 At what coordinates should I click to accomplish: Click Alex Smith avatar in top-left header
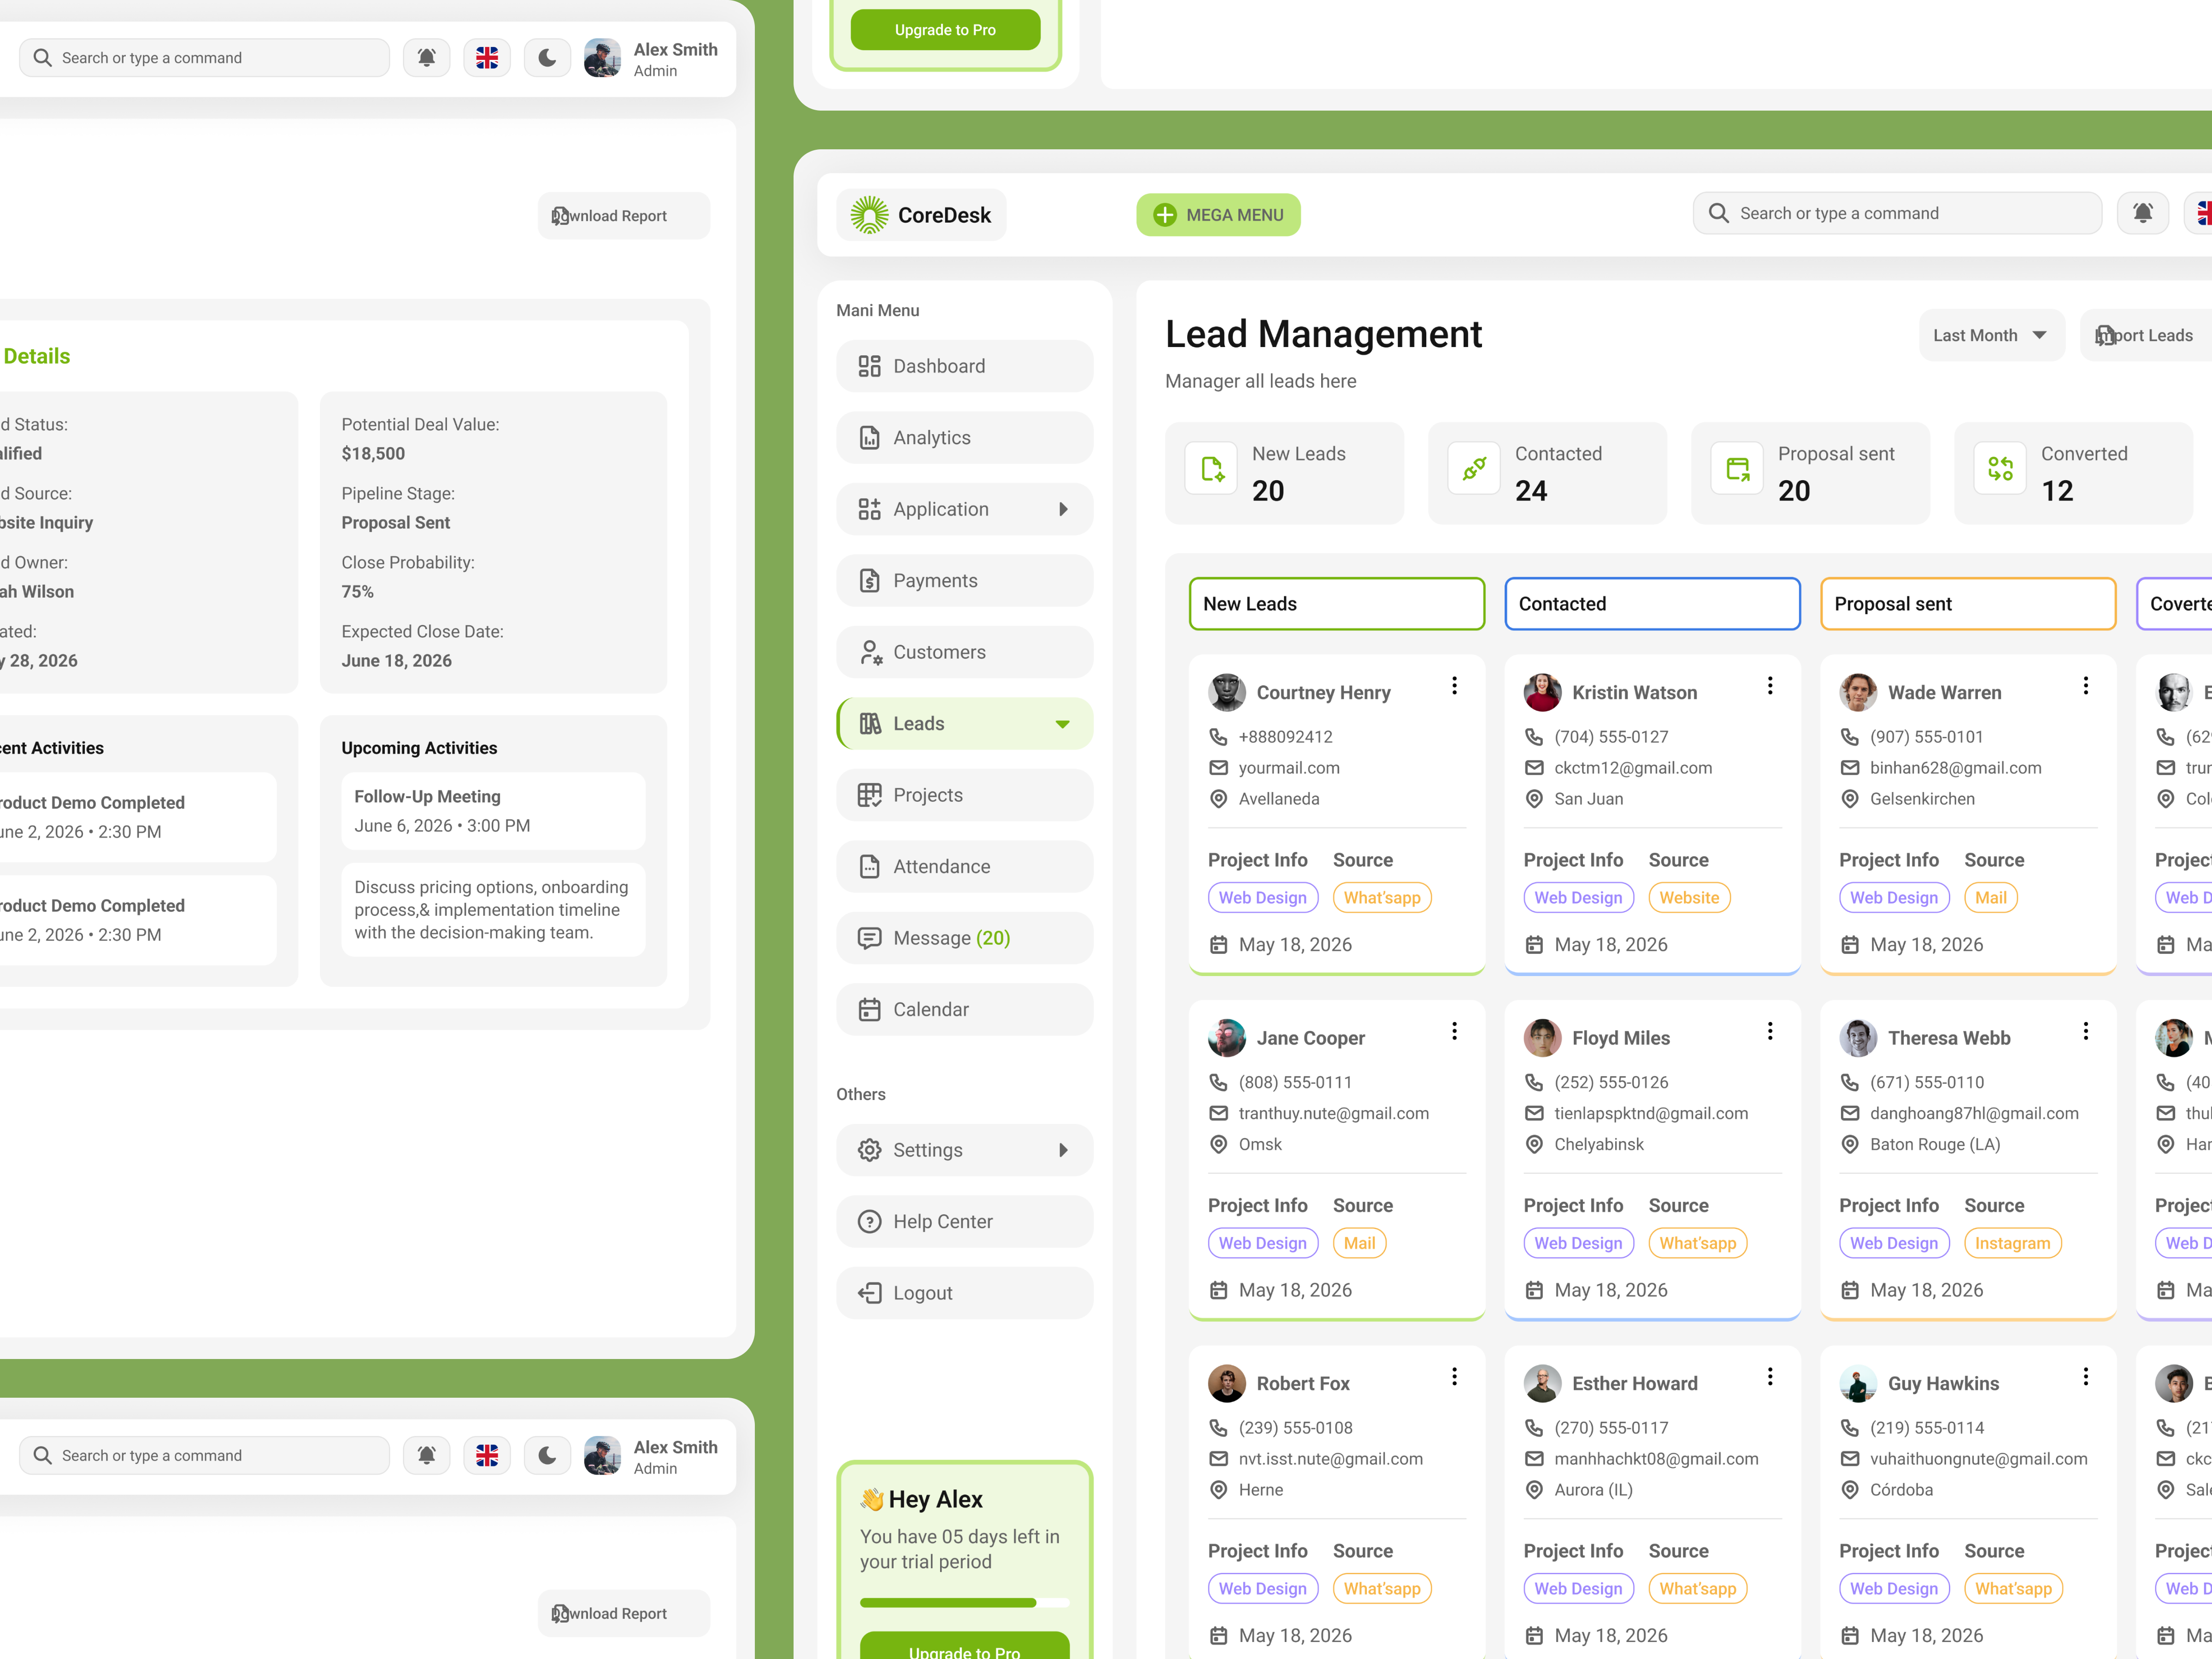[602, 58]
